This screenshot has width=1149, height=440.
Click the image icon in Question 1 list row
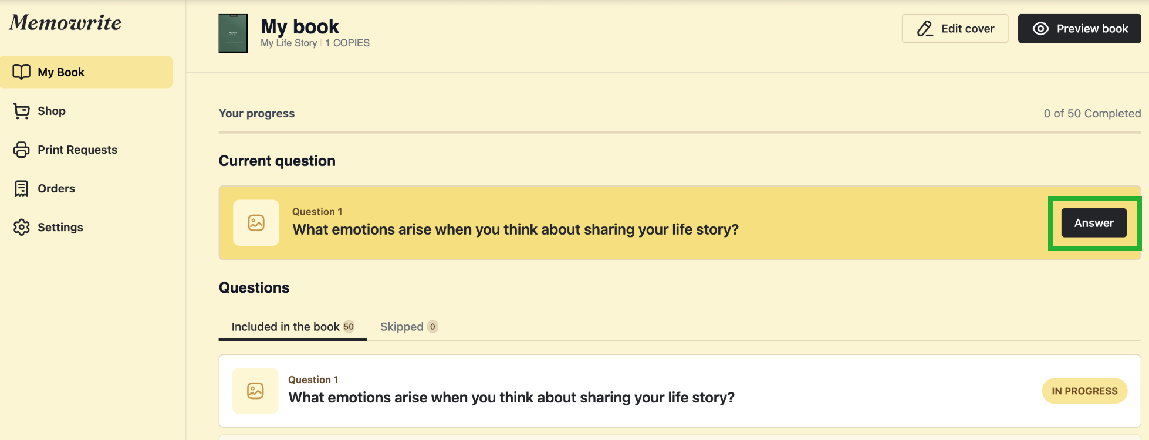tap(255, 391)
